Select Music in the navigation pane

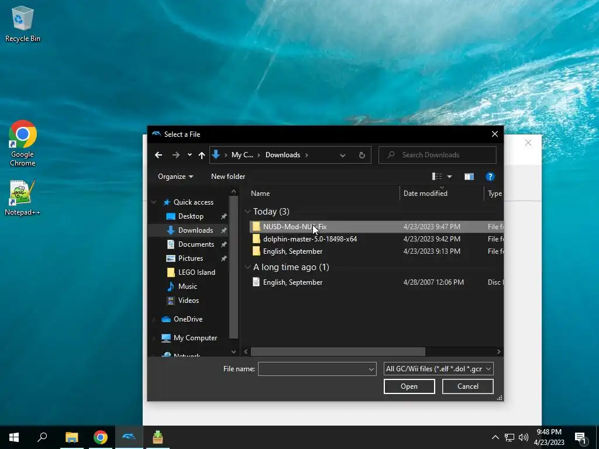point(188,286)
